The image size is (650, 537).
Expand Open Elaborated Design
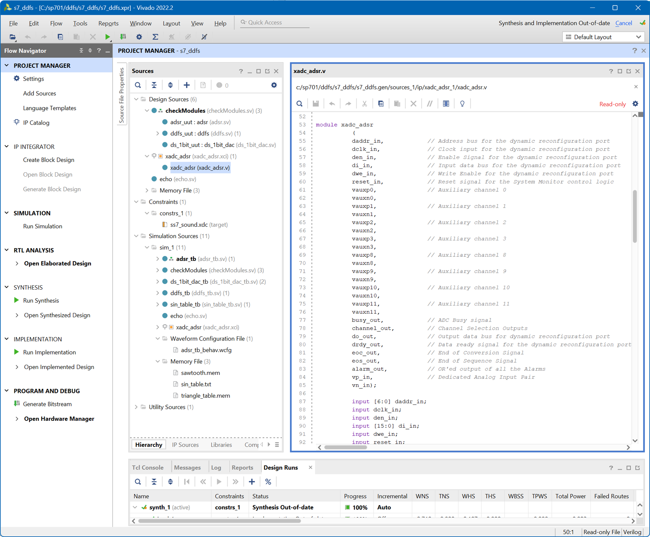point(17,263)
